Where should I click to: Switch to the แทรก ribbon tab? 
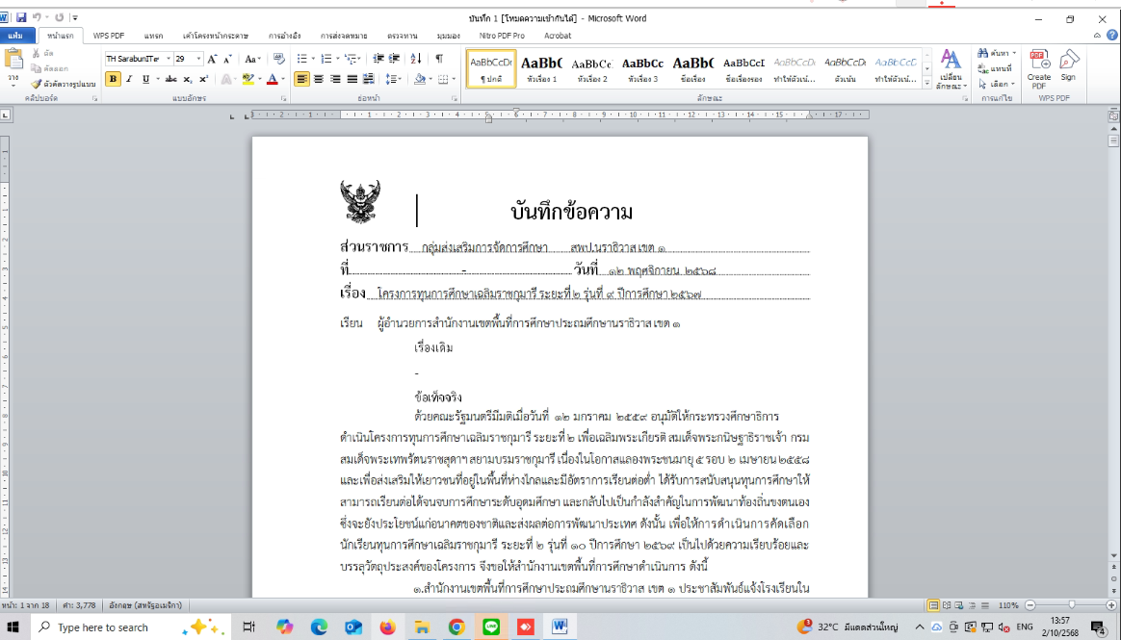click(152, 35)
